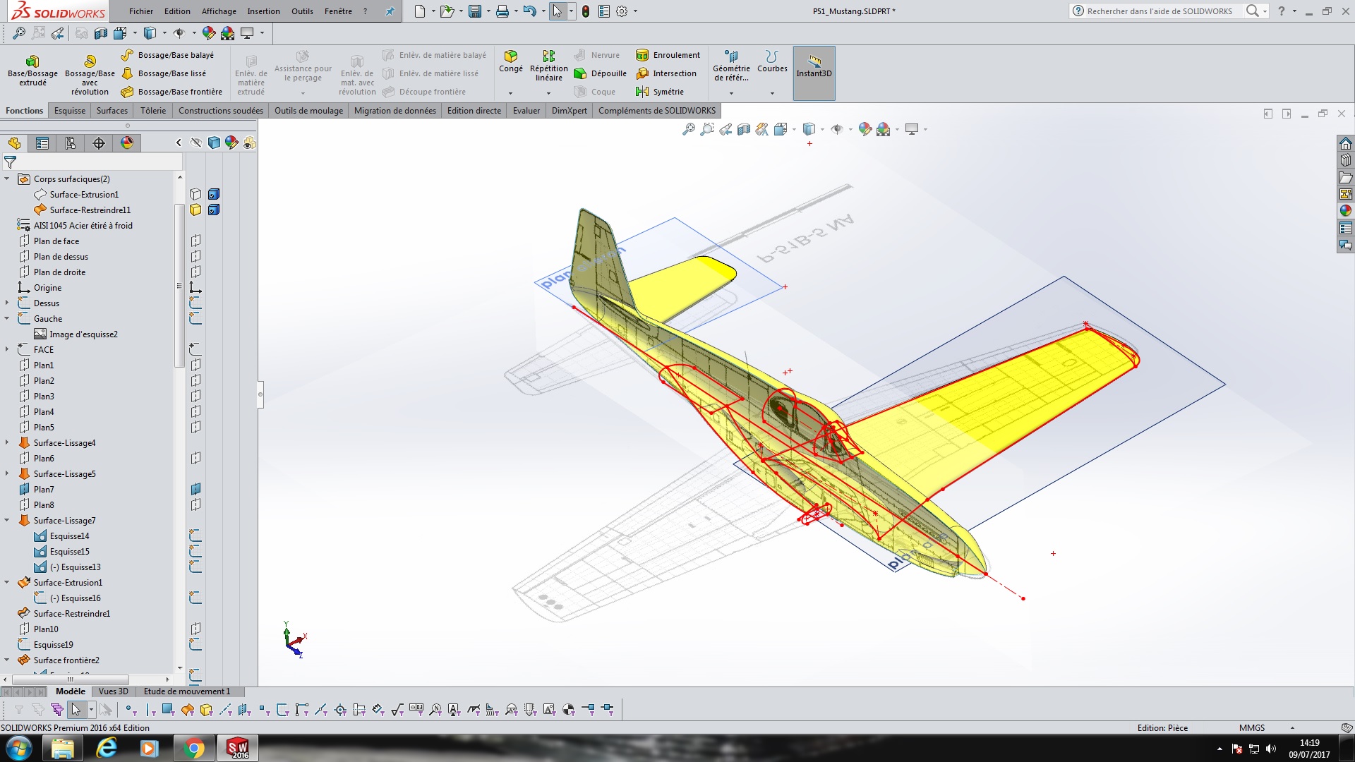Open DimXpertManager tab icon
The width and height of the screenshot is (1355, 762).
99,143
